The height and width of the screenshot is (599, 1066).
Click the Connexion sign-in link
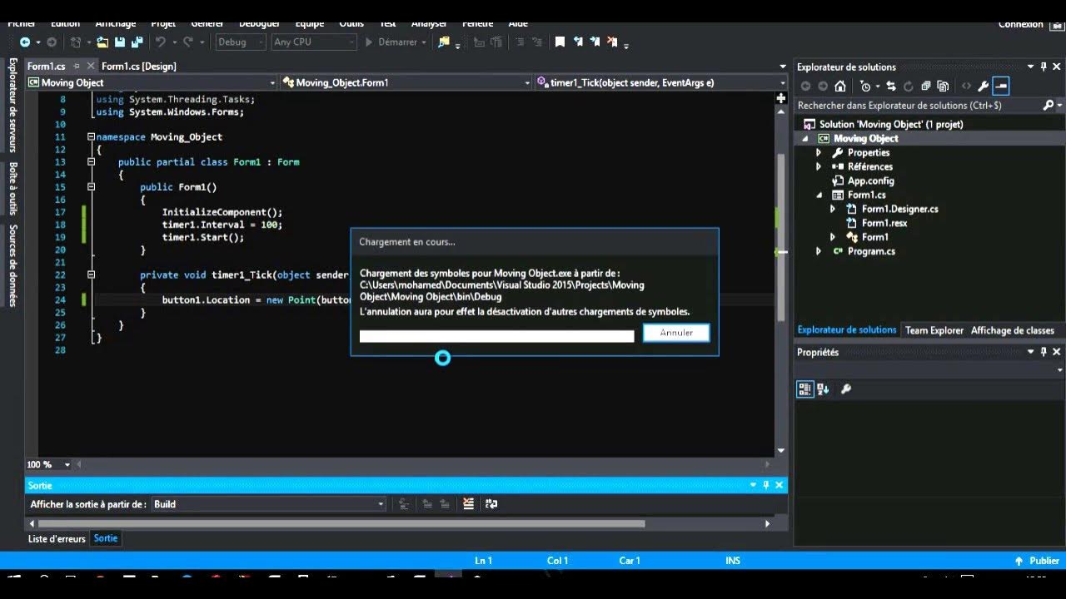point(1021,24)
